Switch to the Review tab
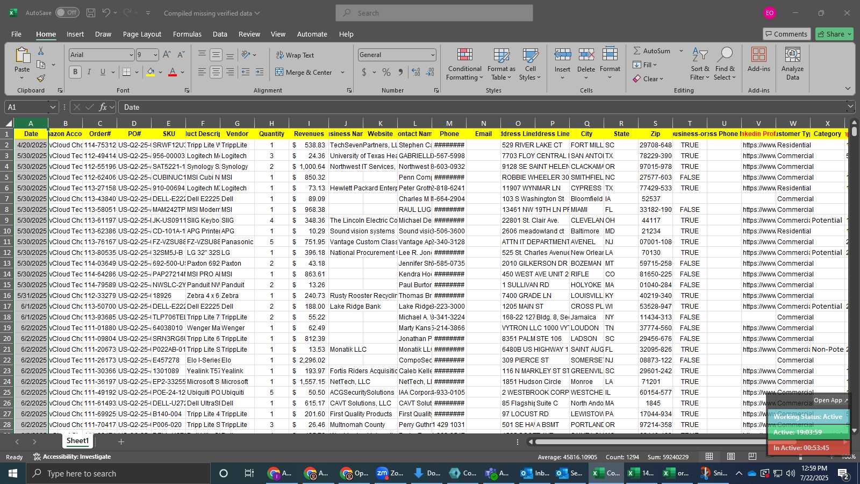The height and width of the screenshot is (484, 860). (249, 34)
